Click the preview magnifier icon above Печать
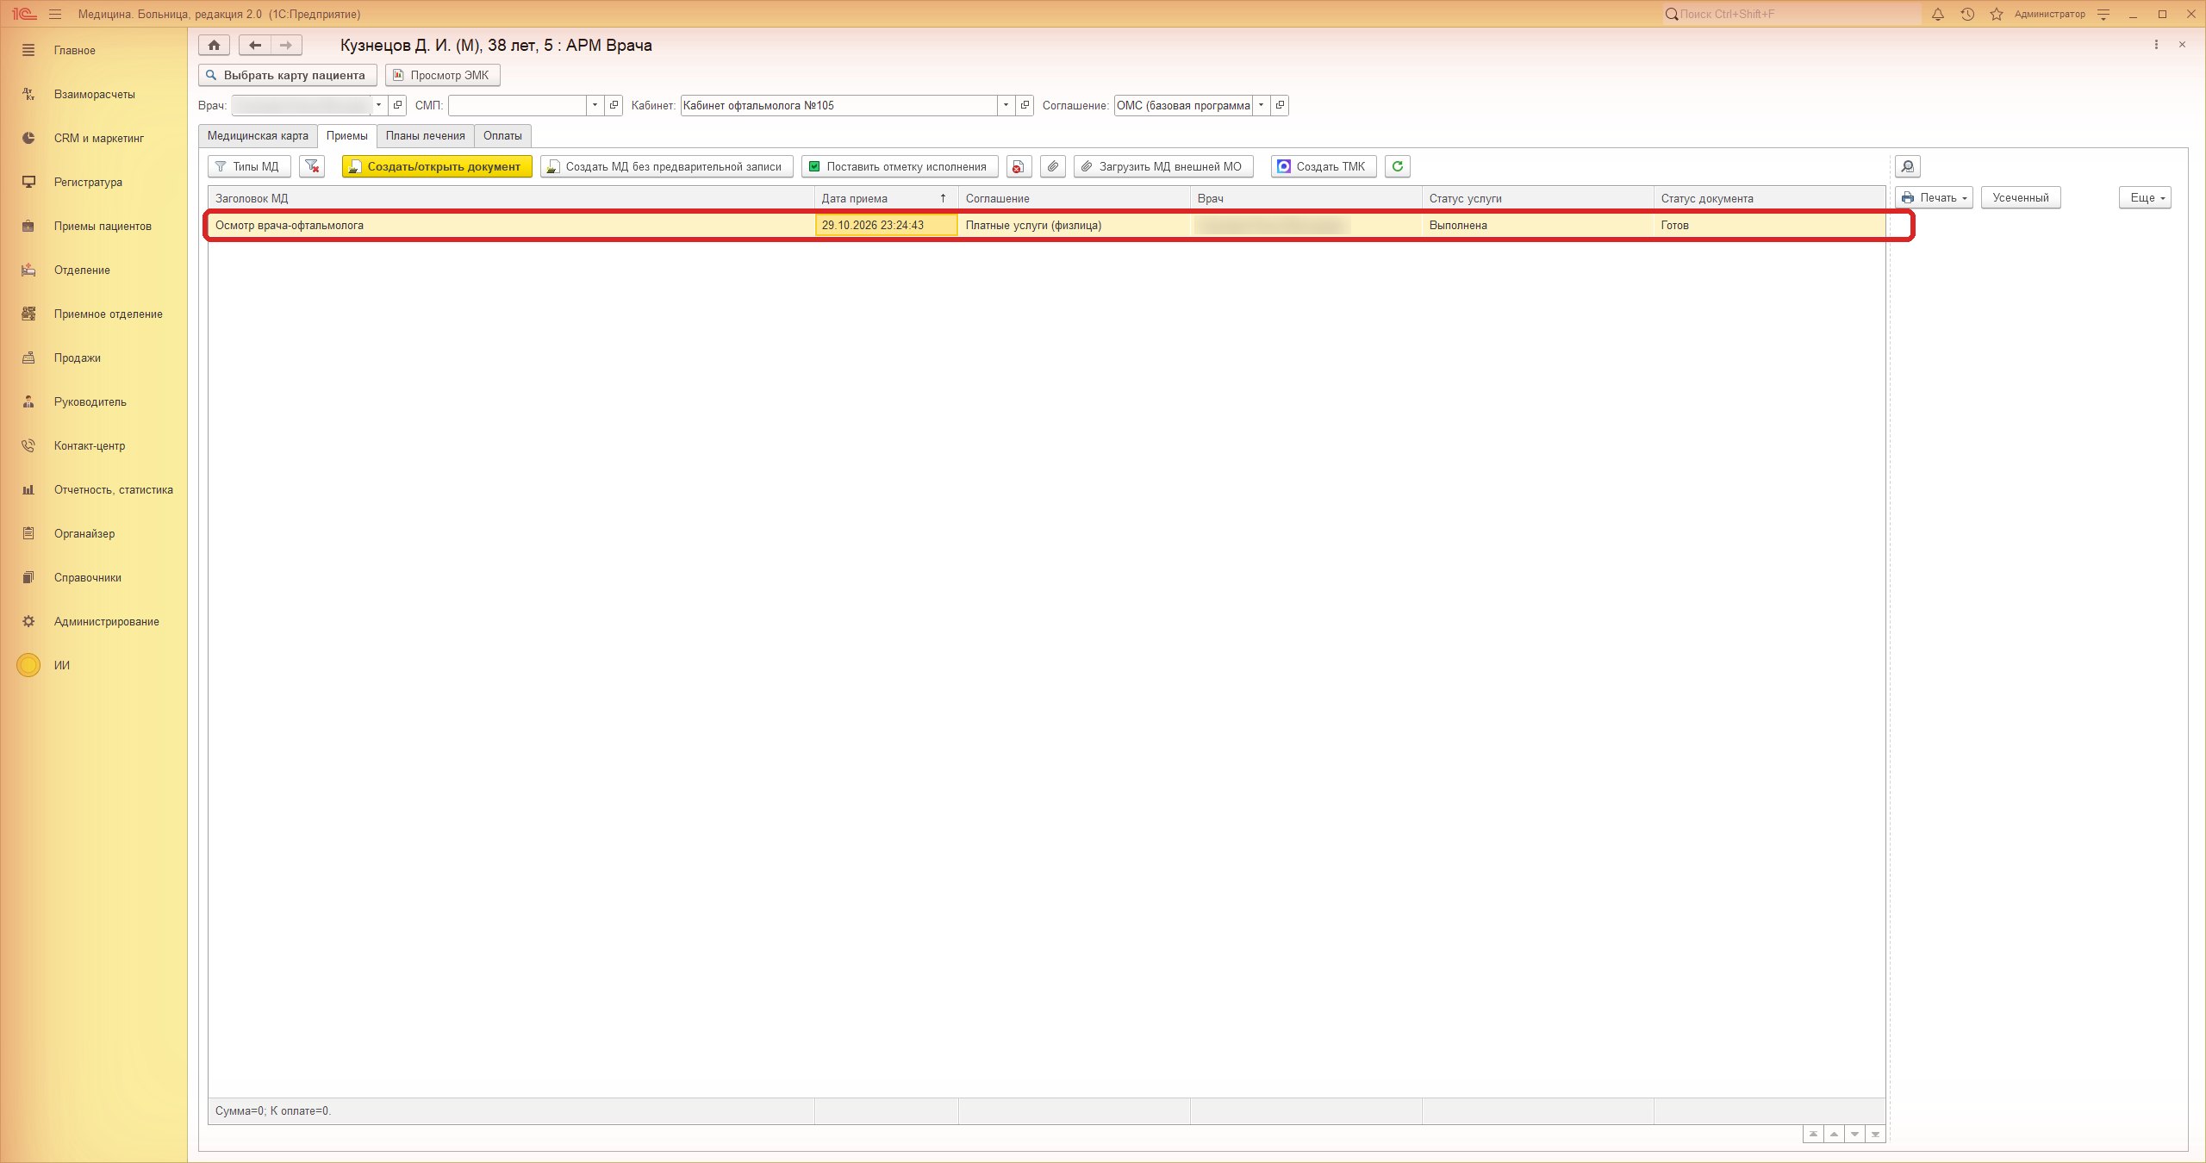Screen dimensions: 2206x1163 [x=1907, y=166]
